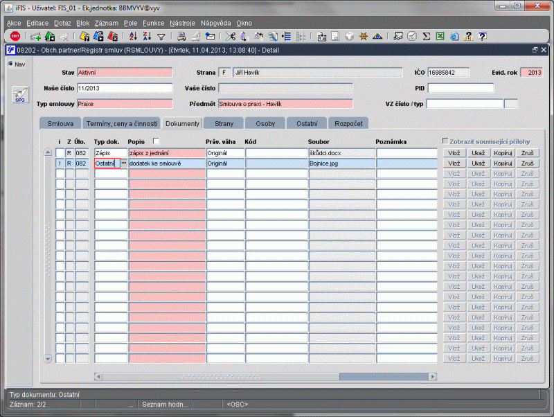Image resolution: width=554 pixels, height=417 pixels.
Task: Select the Nav radio button
Action: click(10, 64)
